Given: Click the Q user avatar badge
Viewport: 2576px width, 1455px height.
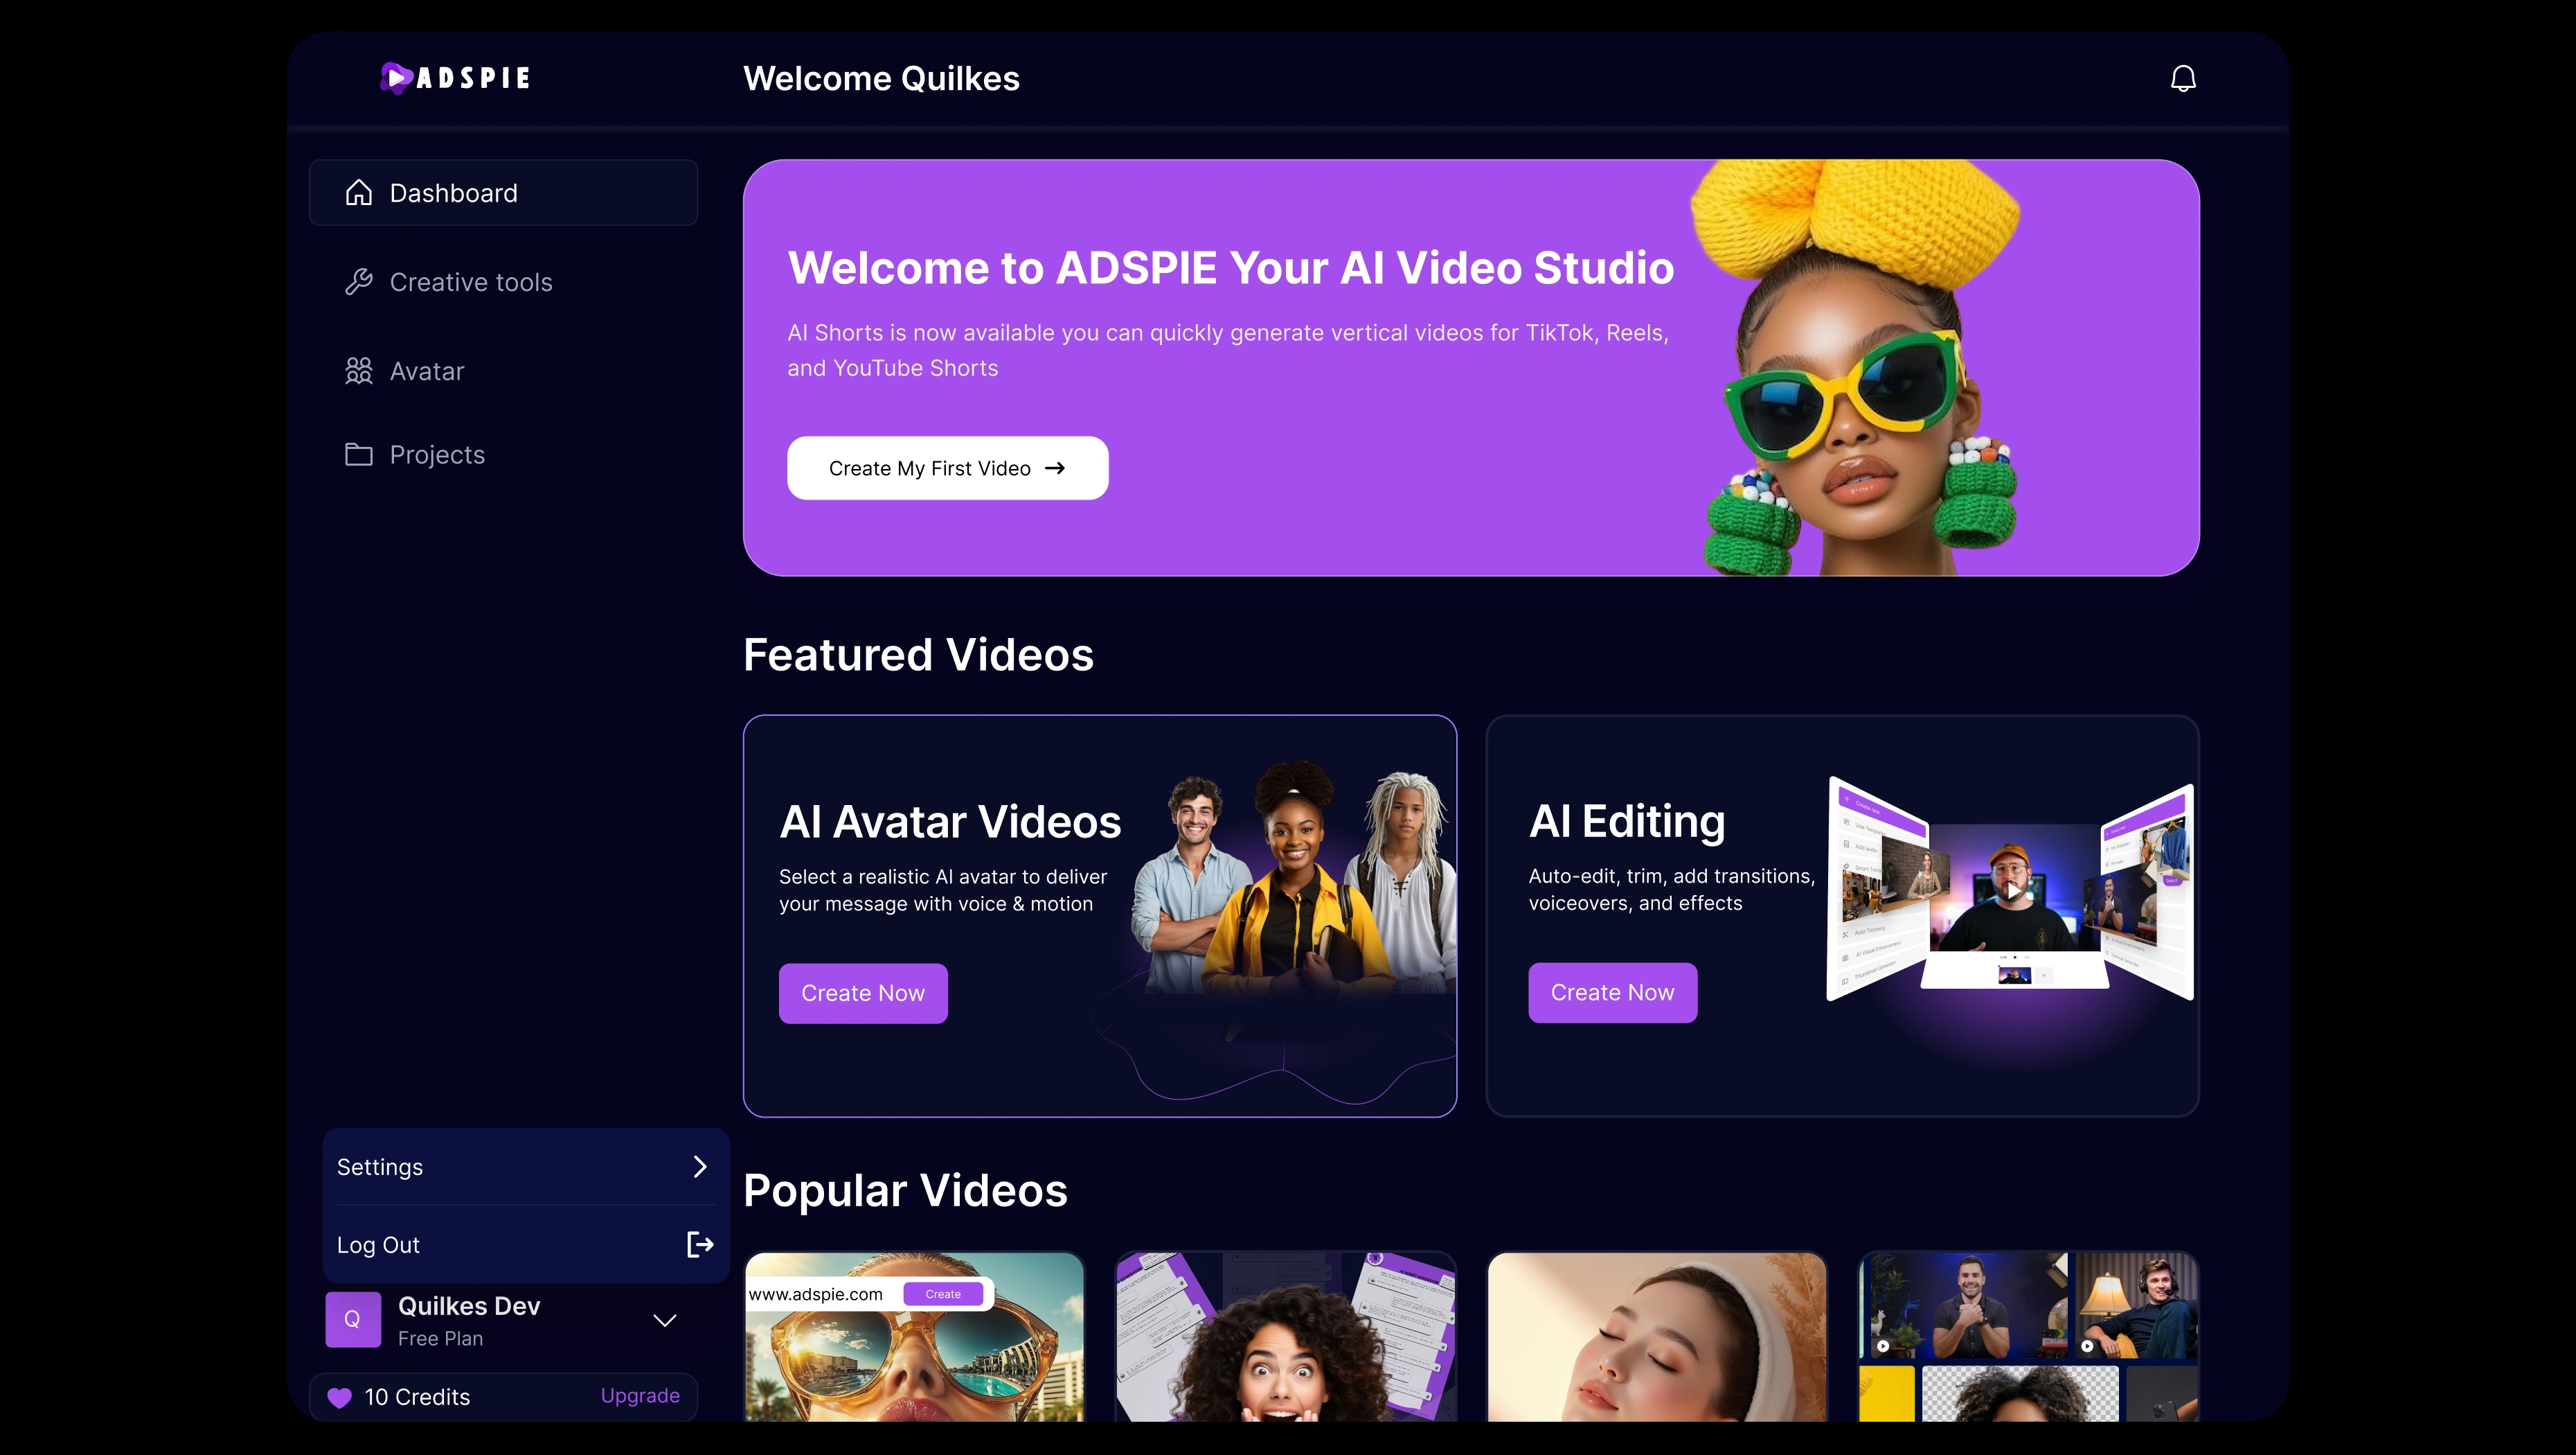Looking at the screenshot, I should pos(353,1320).
